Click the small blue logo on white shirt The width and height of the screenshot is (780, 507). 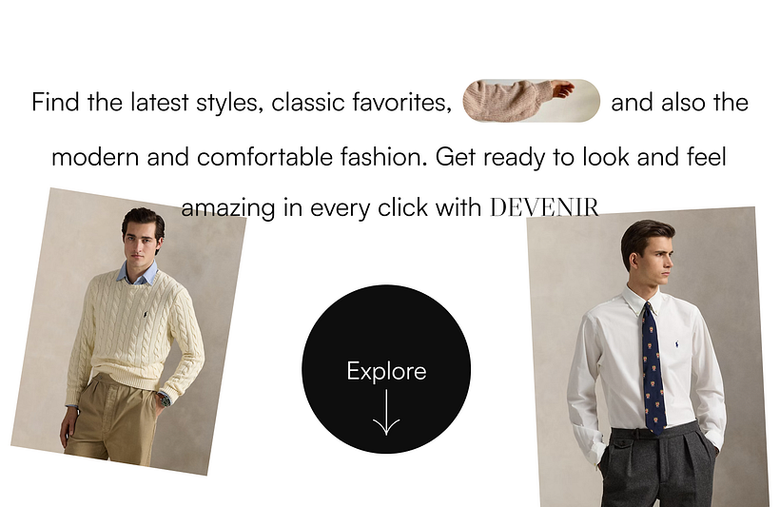(677, 344)
